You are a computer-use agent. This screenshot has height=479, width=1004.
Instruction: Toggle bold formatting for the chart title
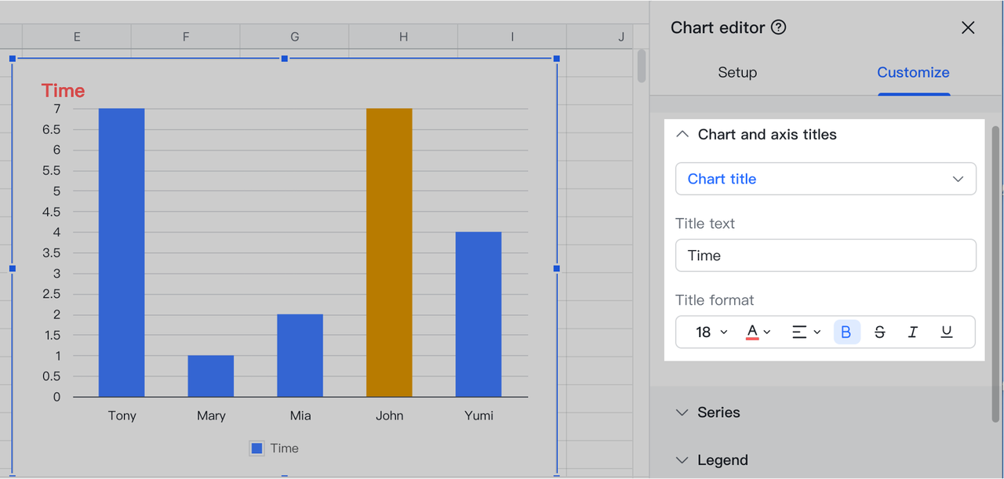846,332
